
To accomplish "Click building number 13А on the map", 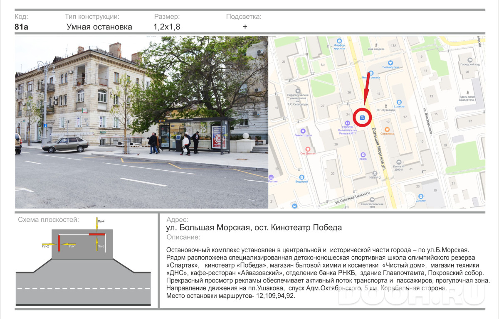I will (x=393, y=45).
